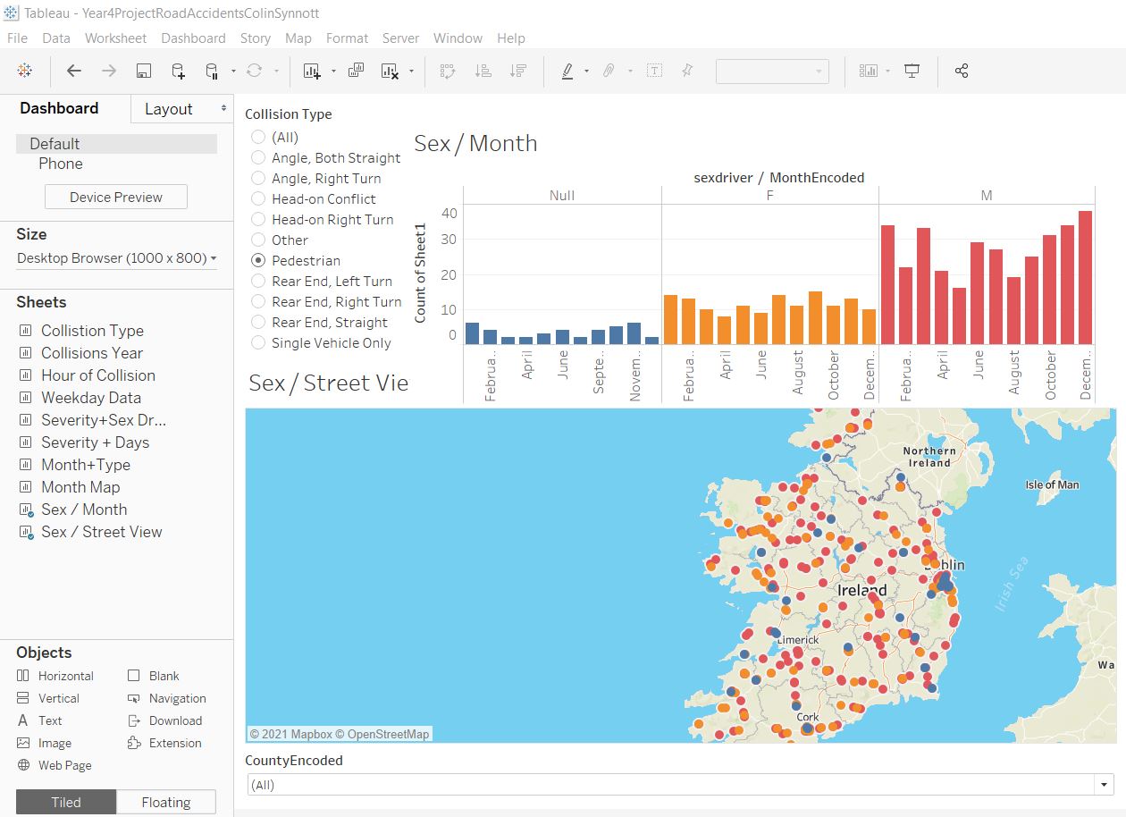
Task: Click the Tableau logo start icon
Action: click(x=25, y=72)
